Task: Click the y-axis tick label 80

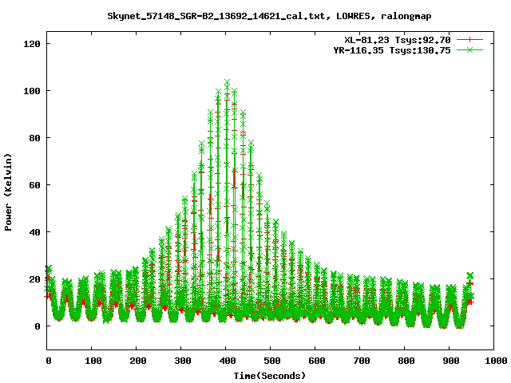Action: 34,138
